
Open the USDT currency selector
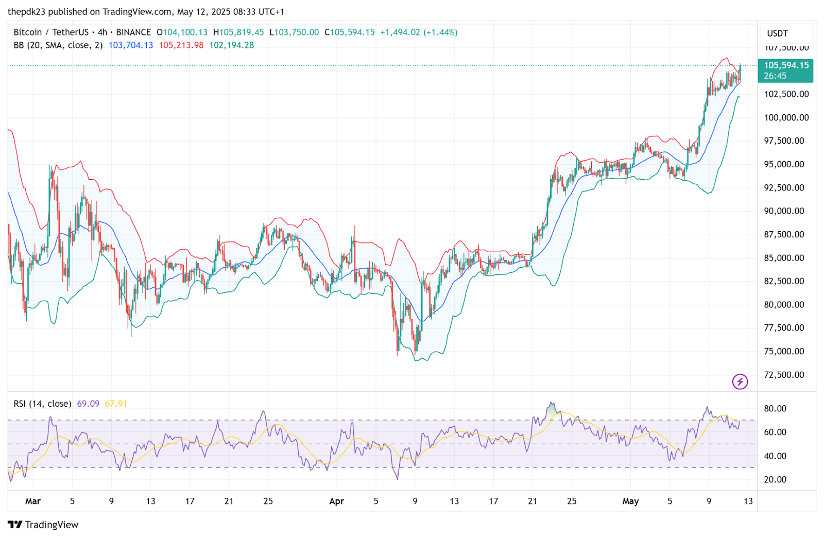coord(777,33)
